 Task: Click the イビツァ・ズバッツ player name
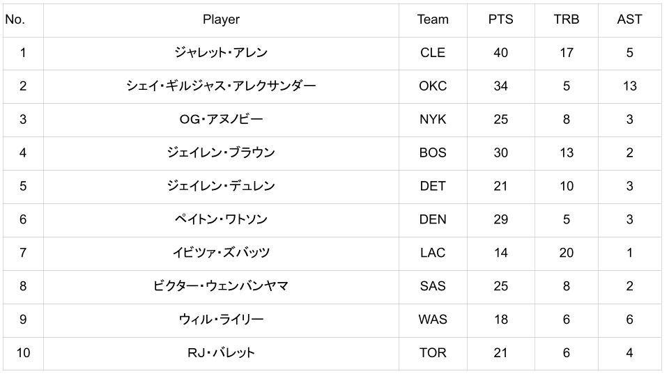[221, 253]
